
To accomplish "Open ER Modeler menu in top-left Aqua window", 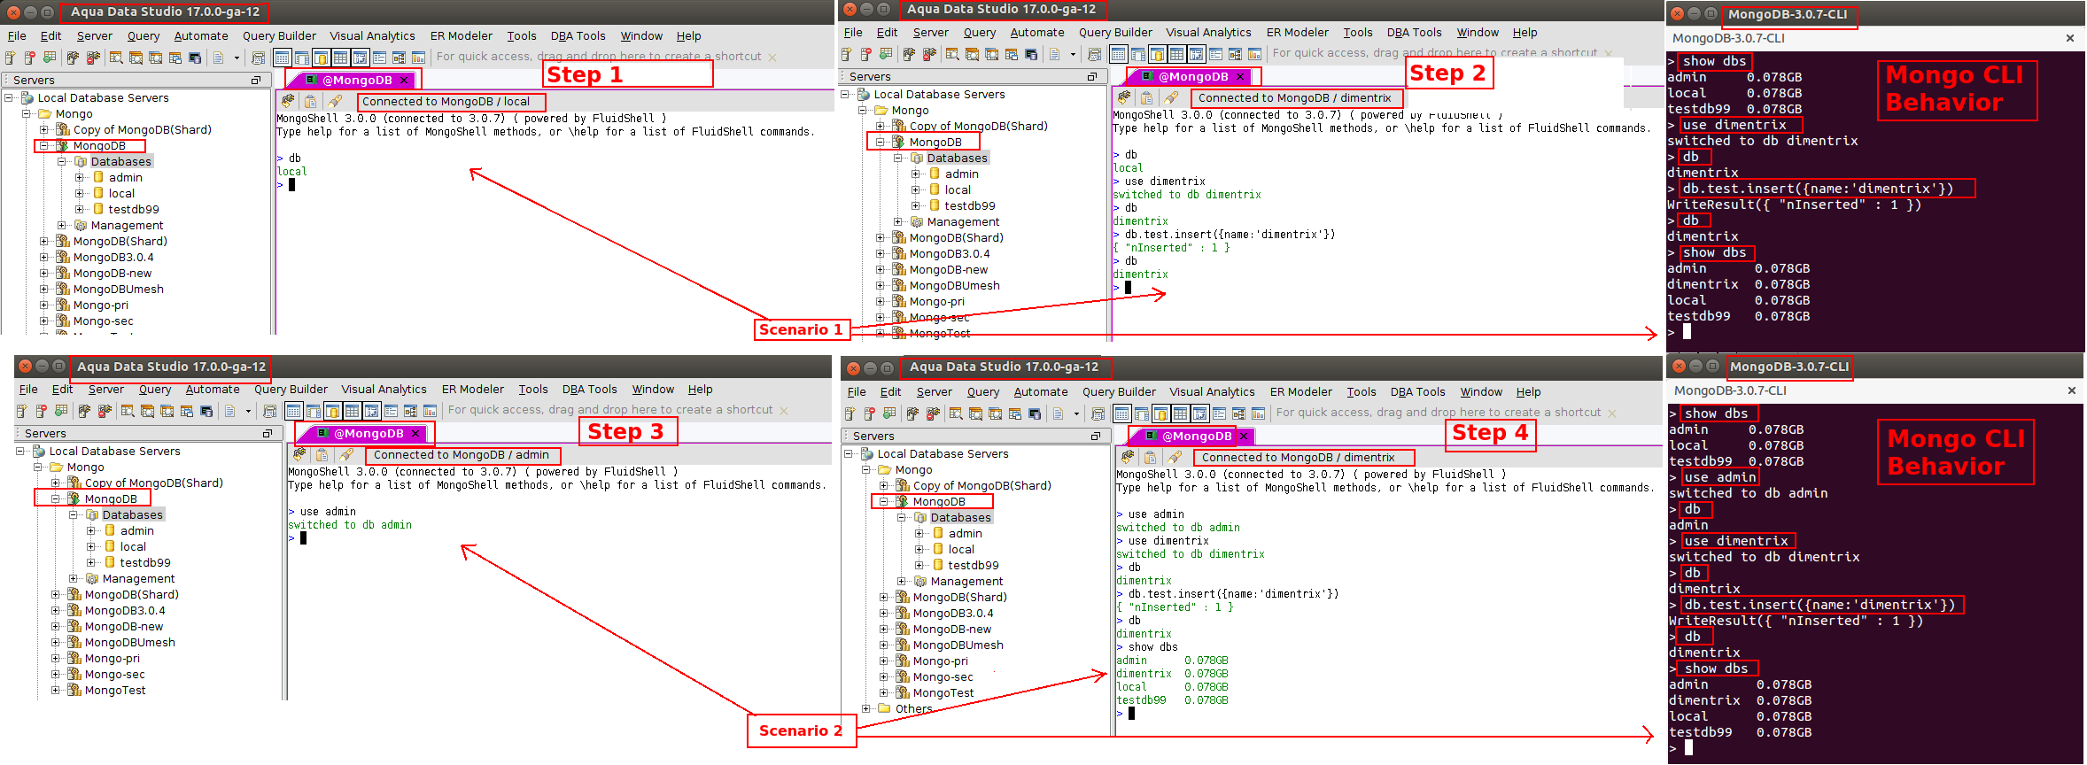I will 461,35.
